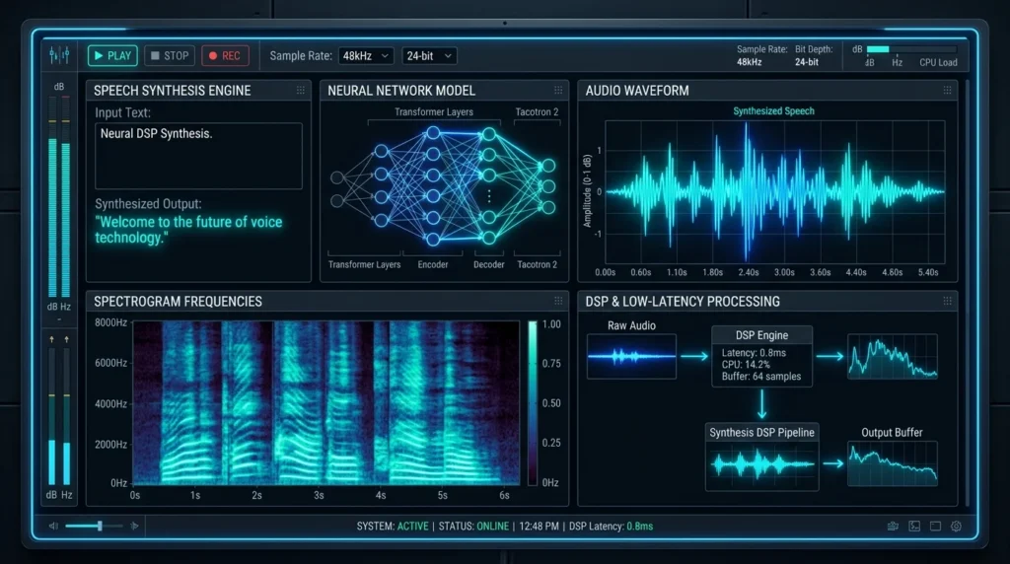Click the "Synthesized Speech" waveform title
Screen dimensions: 1010x564
[773, 111]
